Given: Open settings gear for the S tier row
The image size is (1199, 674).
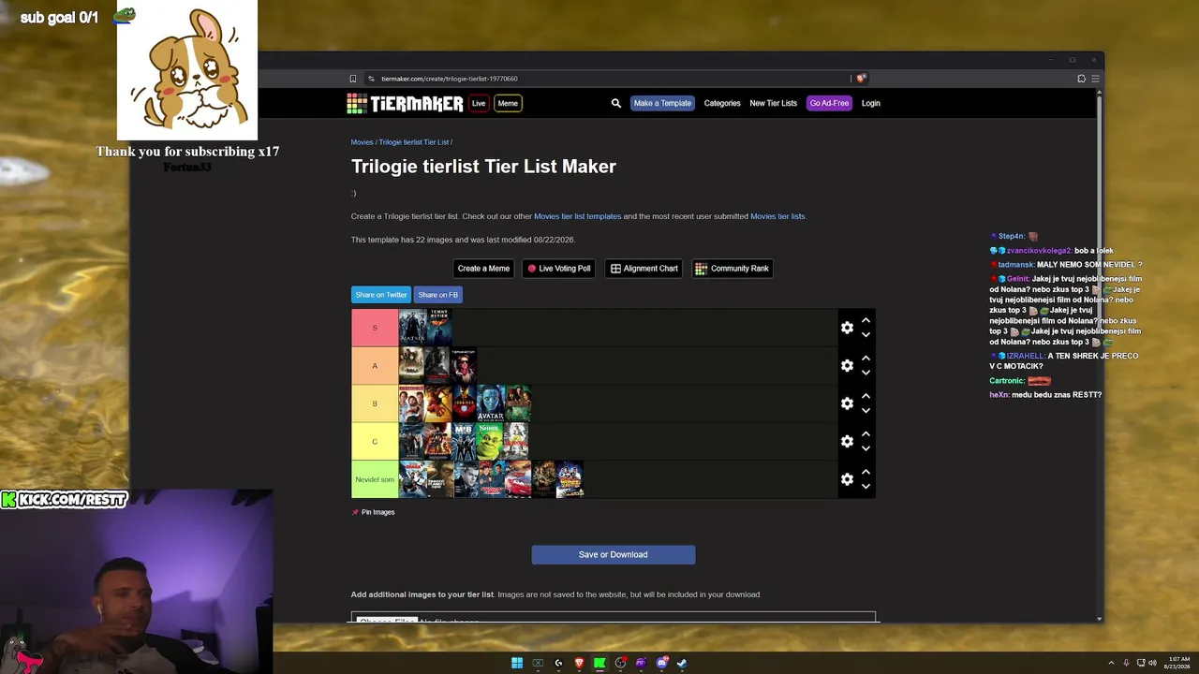Looking at the screenshot, I should tap(847, 328).
